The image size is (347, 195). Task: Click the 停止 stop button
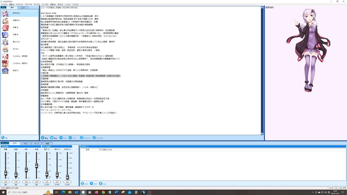tap(54, 138)
